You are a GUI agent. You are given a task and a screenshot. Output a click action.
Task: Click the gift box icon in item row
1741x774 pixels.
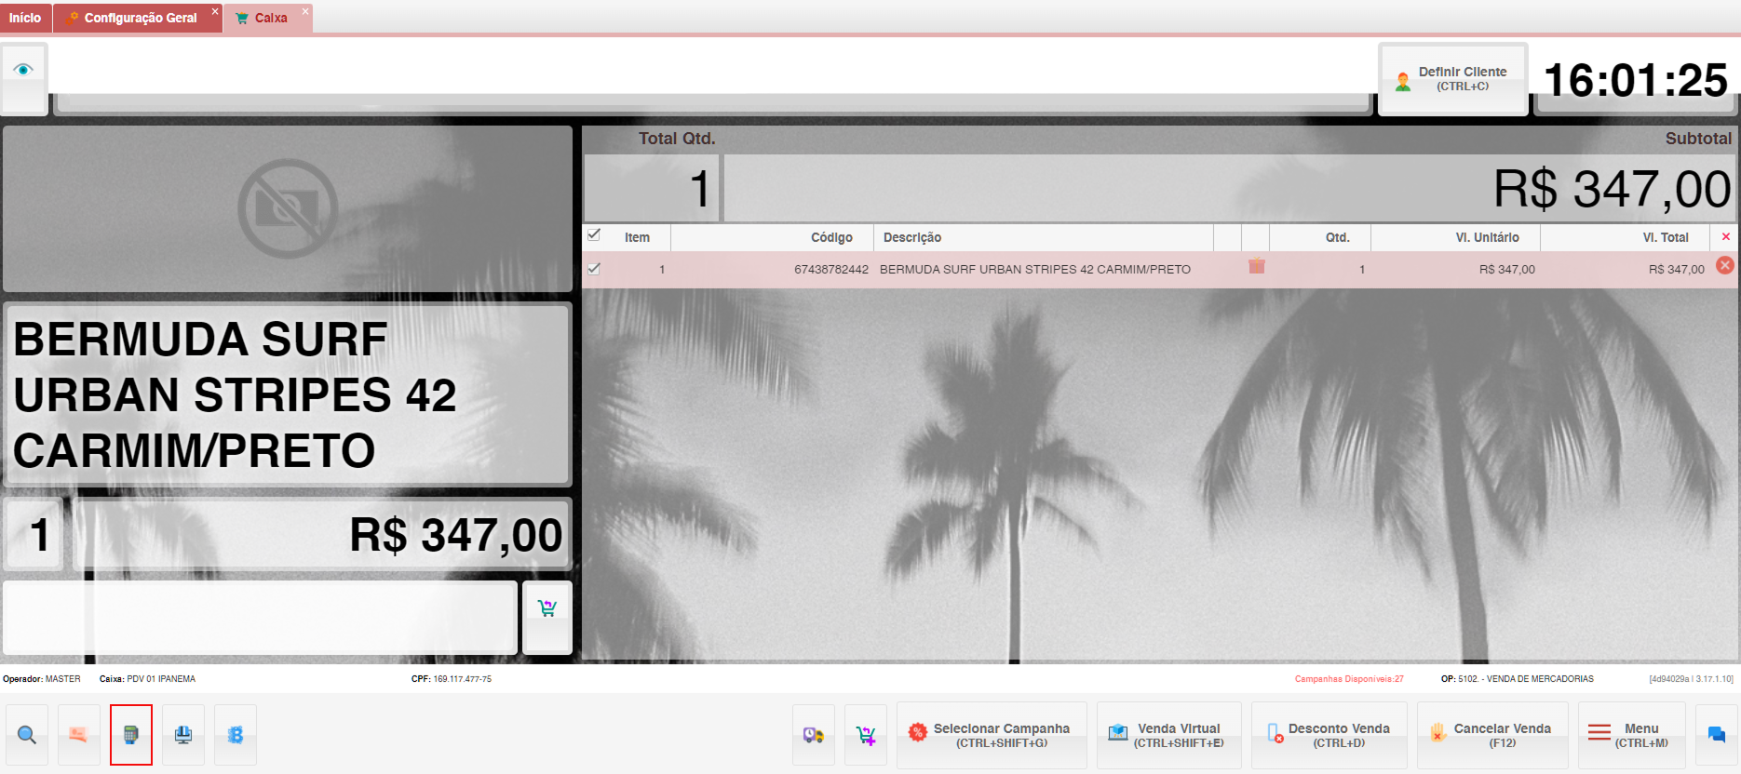click(1256, 267)
